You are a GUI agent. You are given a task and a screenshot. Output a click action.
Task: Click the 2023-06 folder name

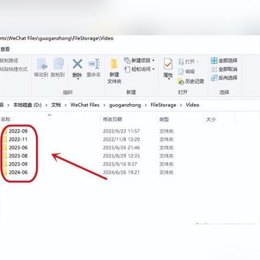(x=18, y=148)
